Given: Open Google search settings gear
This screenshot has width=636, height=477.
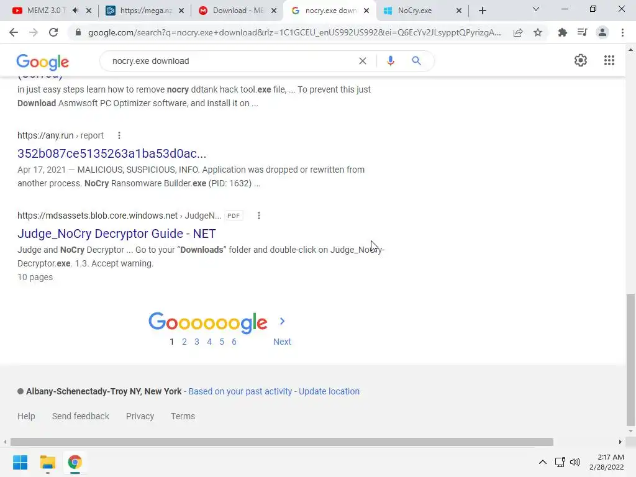Looking at the screenshot, I should (581, 60).
